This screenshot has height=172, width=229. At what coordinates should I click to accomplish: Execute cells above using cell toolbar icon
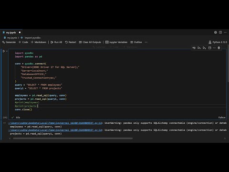point(199,48)
